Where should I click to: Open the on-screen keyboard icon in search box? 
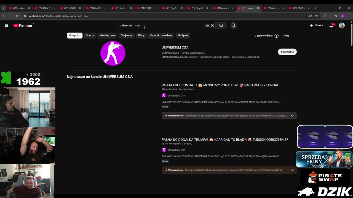(207, 26)
